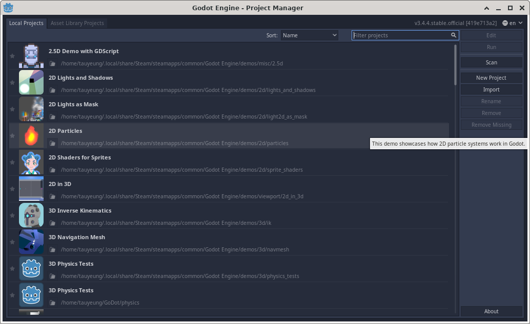The width and height of the screenshot is (530, 324).
Task: Star the 2D in 3D project
Action: click(x=12, y=189)
